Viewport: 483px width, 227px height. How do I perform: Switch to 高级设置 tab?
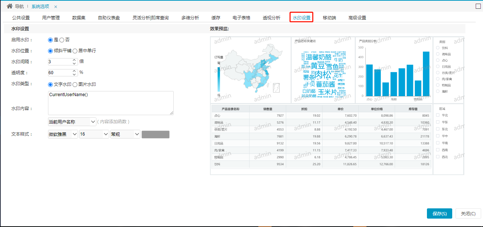pos(357,18)
